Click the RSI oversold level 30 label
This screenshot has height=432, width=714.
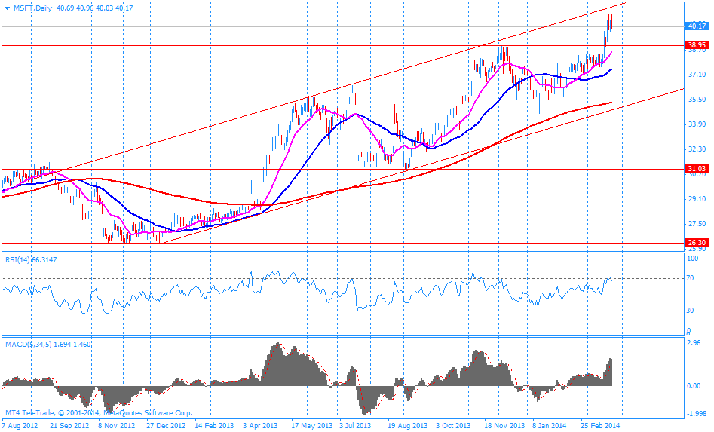pyautogui.click(x=691, y=311)
